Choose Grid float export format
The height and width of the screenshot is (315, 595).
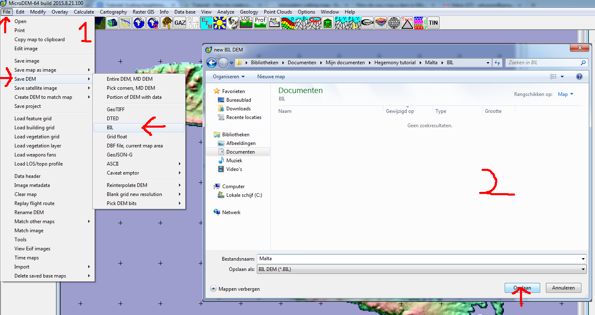click(139, 137)
